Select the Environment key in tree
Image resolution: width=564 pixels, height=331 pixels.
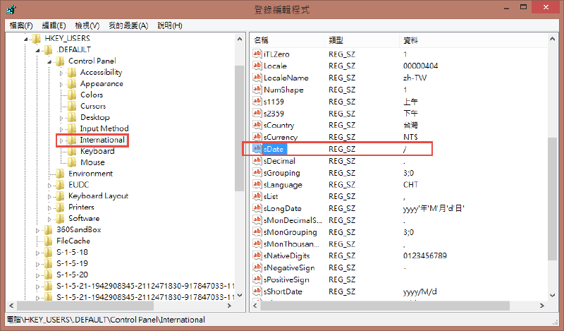(x=90, y=174)
